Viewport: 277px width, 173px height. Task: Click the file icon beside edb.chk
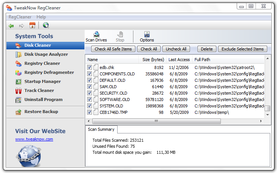pos(96,67)
